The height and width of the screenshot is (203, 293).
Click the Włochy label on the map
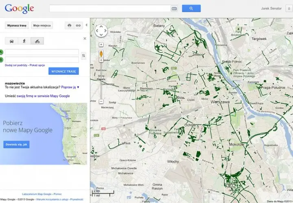pyautogui.click(x=173, y=162)
